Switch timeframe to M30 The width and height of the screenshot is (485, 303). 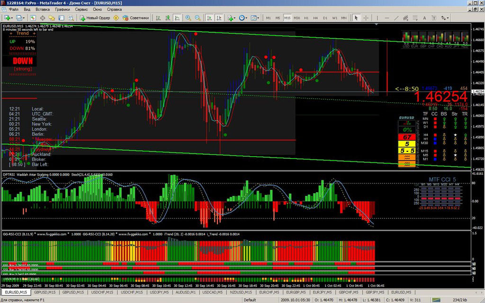pos(296,18)
